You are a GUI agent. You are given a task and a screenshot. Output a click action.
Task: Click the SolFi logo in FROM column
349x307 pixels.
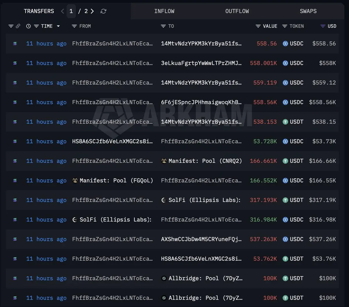[75, 220]
